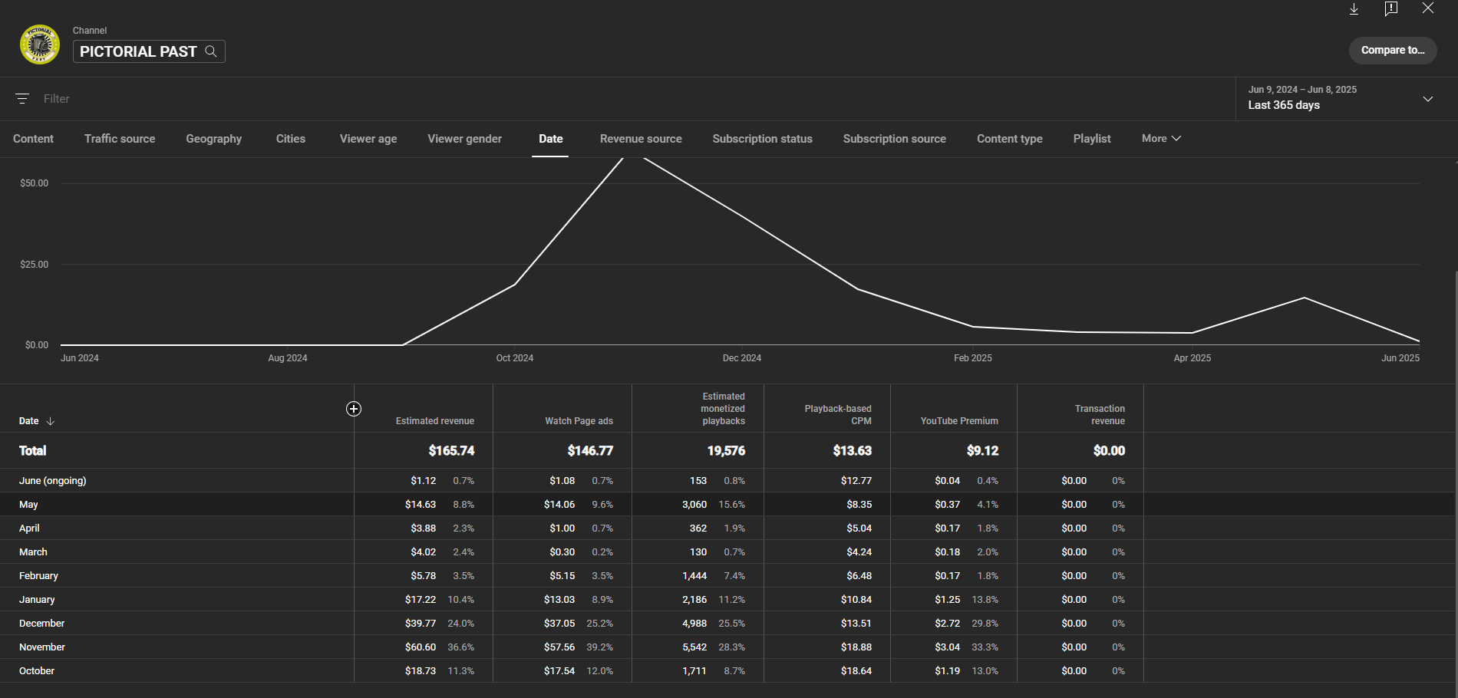Select the November row label
The width and height of the screenshot is (1458, 698).
pos(42,647)
